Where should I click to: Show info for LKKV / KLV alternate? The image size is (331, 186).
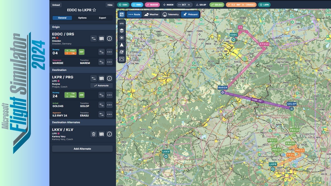click(109, 134)
